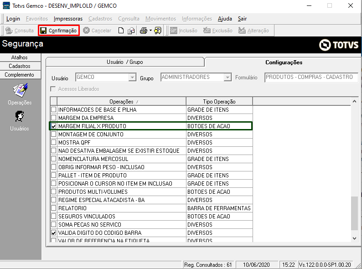This screenshot has width=362, height=269.
Task: Toggle the Acessos Liberados checkbox
Action: (x=53, y=89)
